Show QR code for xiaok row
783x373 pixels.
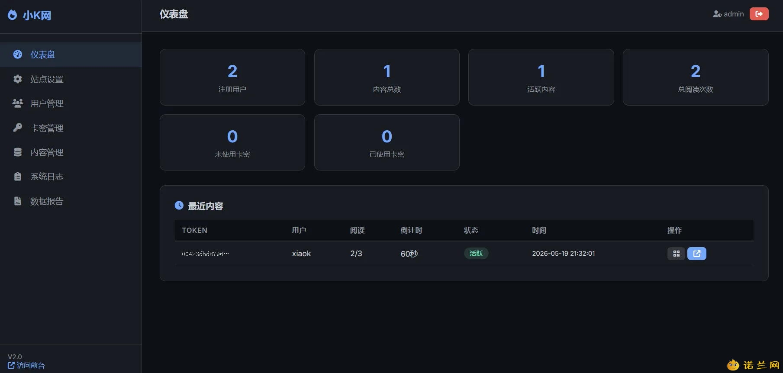676,254
